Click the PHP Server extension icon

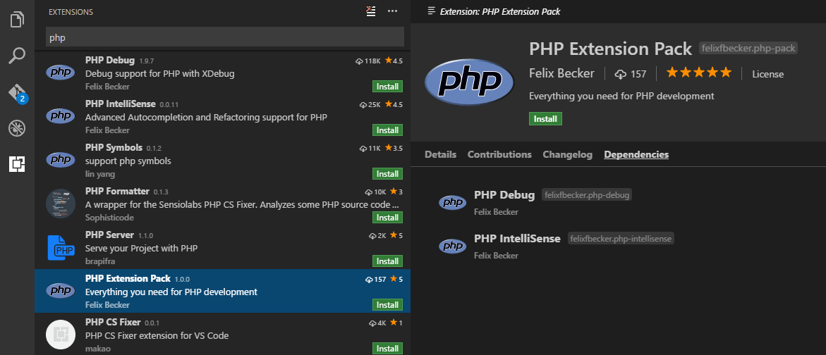point(61,247)
